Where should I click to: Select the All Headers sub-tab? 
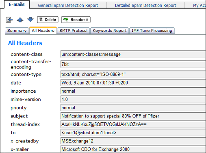43,31
